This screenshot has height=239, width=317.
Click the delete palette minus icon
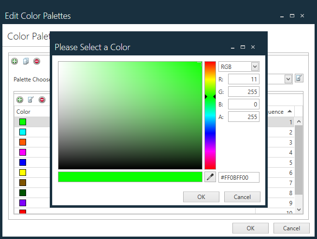(x=37, y=61)
